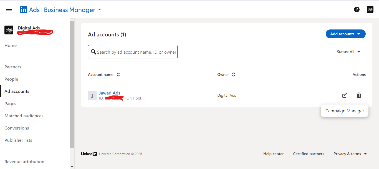The width and height of the screenshot is (379, 169).
Task: Click the LinkedIn logo icon
Action: (x=24, y=10)
